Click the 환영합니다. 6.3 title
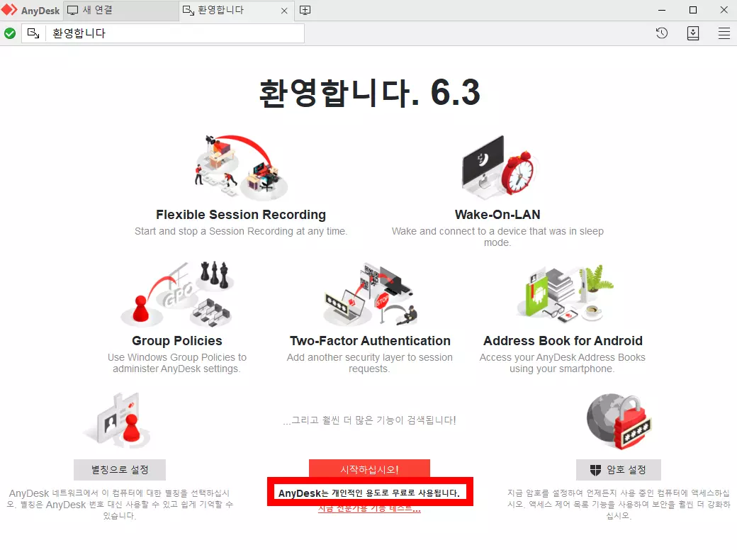The image size is (737, 550). (x=370, y=93)
